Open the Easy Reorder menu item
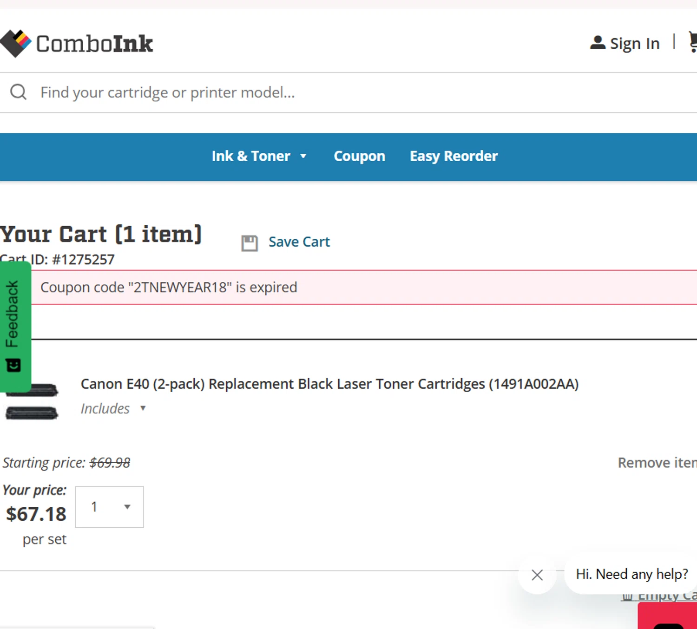Screen dimensions: 697x629 pos(454,156)
